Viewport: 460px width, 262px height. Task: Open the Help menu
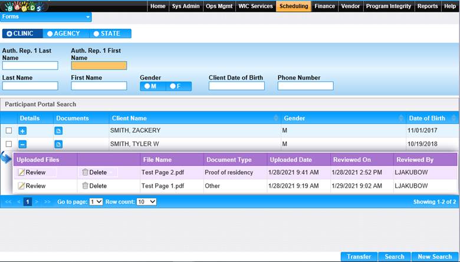pos(450,6)
